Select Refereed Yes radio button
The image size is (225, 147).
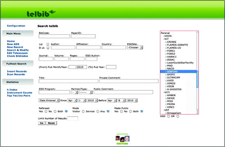(x=46, y=112)
